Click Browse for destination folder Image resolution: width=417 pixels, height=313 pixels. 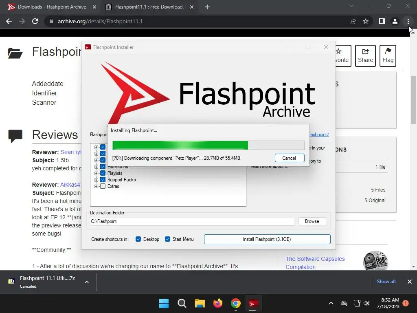click(312, 221)
